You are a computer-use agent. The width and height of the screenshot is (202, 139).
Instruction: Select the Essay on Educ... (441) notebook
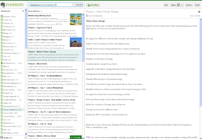pyautogui.click(x=12, y=90)
